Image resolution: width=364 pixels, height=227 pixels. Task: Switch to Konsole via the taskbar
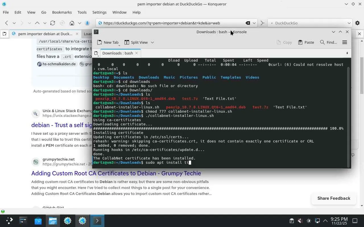tap(97, 220)
